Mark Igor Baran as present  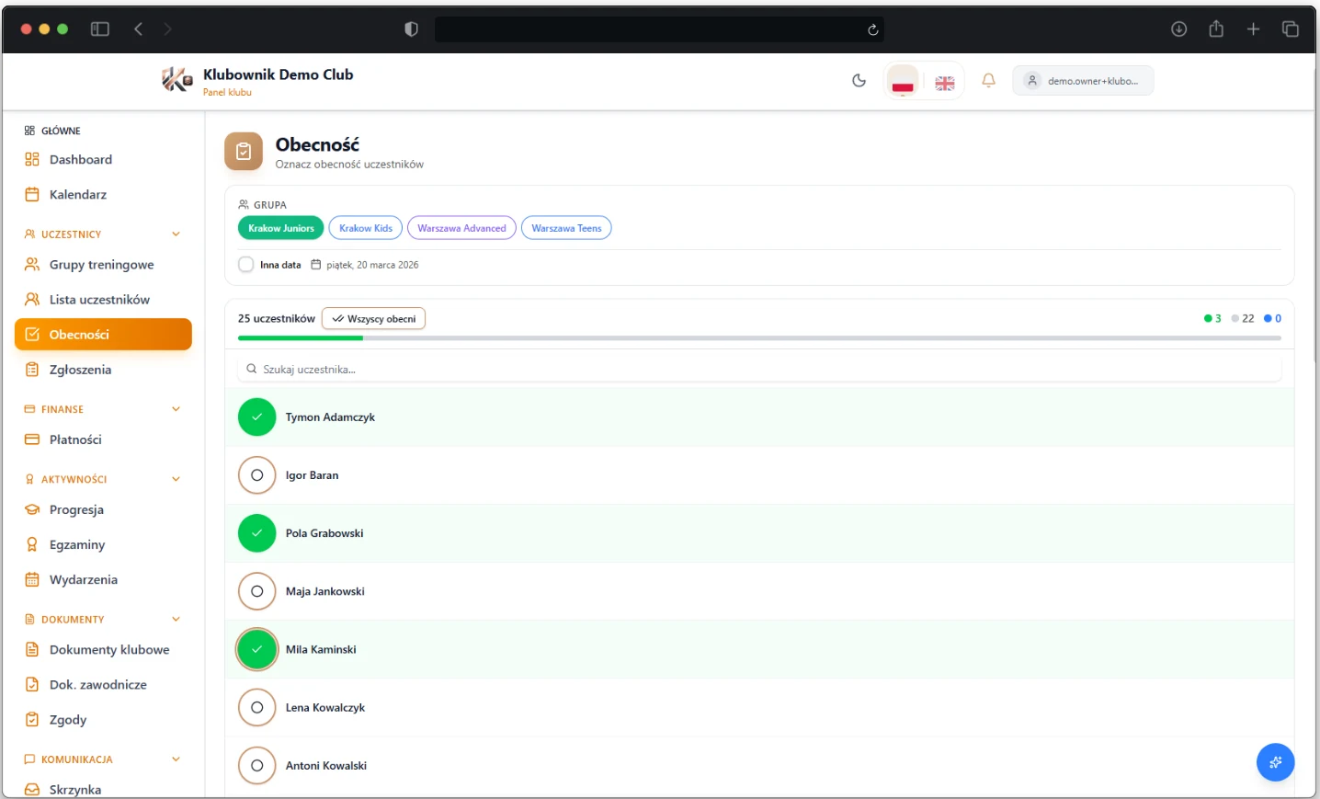[257, 475]
